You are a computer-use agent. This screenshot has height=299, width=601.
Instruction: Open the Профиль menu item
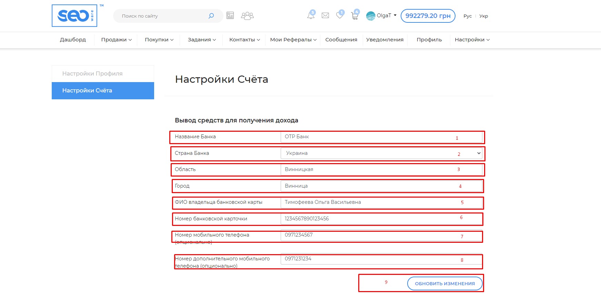pyautogui.click(x=429, y=40)
